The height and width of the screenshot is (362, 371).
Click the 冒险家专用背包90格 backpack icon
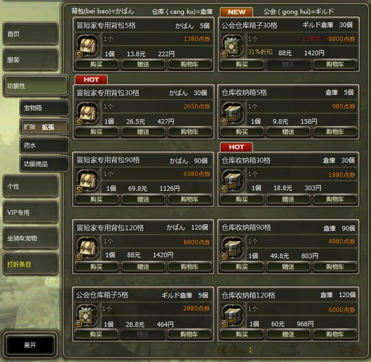coord(87,181)
